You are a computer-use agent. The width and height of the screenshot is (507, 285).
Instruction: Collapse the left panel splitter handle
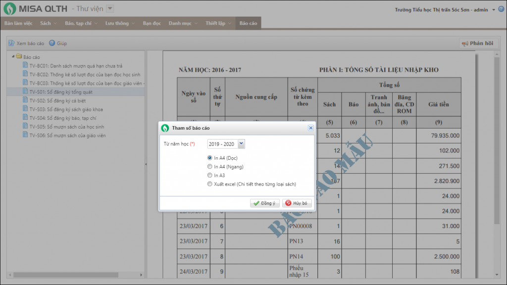(146, 164)
